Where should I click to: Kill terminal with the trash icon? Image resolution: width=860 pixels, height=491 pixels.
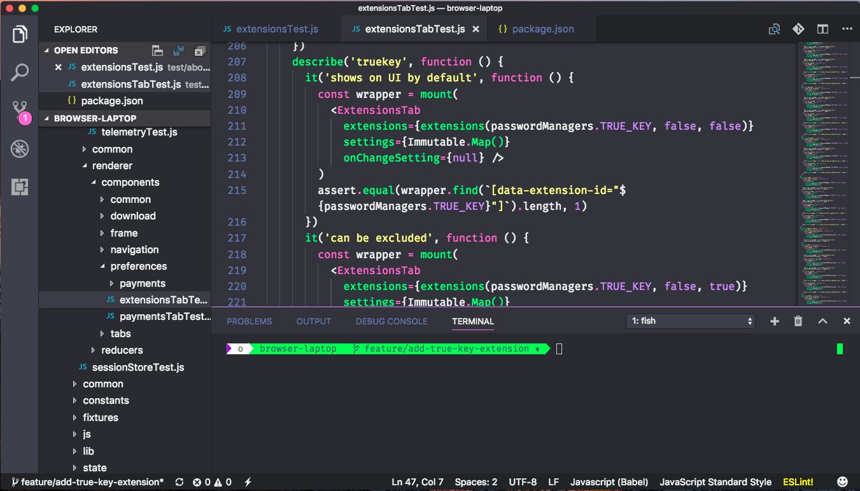tap(798, 321)
